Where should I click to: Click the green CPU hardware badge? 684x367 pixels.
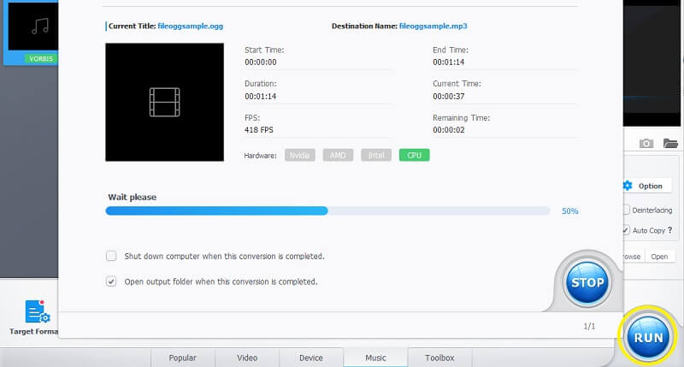point(414,156)
